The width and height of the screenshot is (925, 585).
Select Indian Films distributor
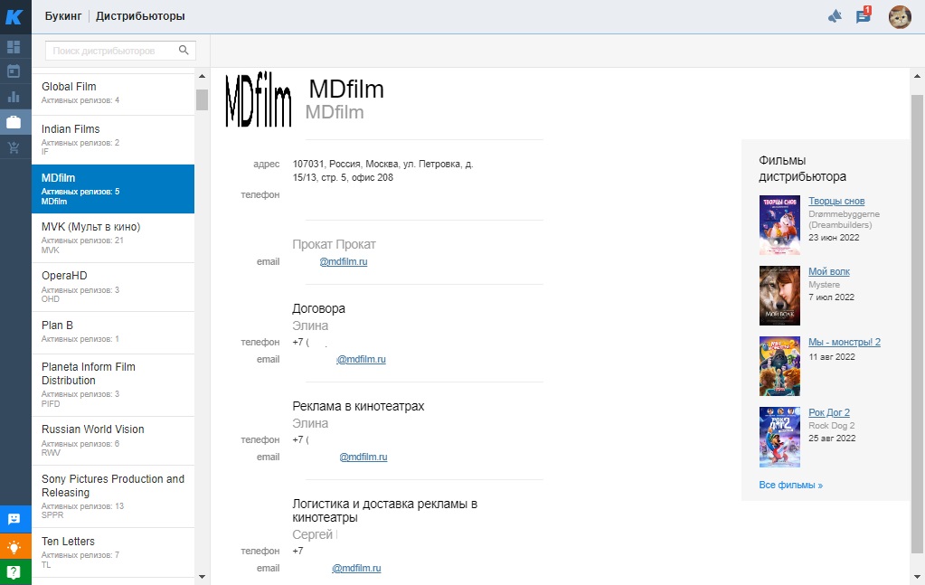point(113,140)
